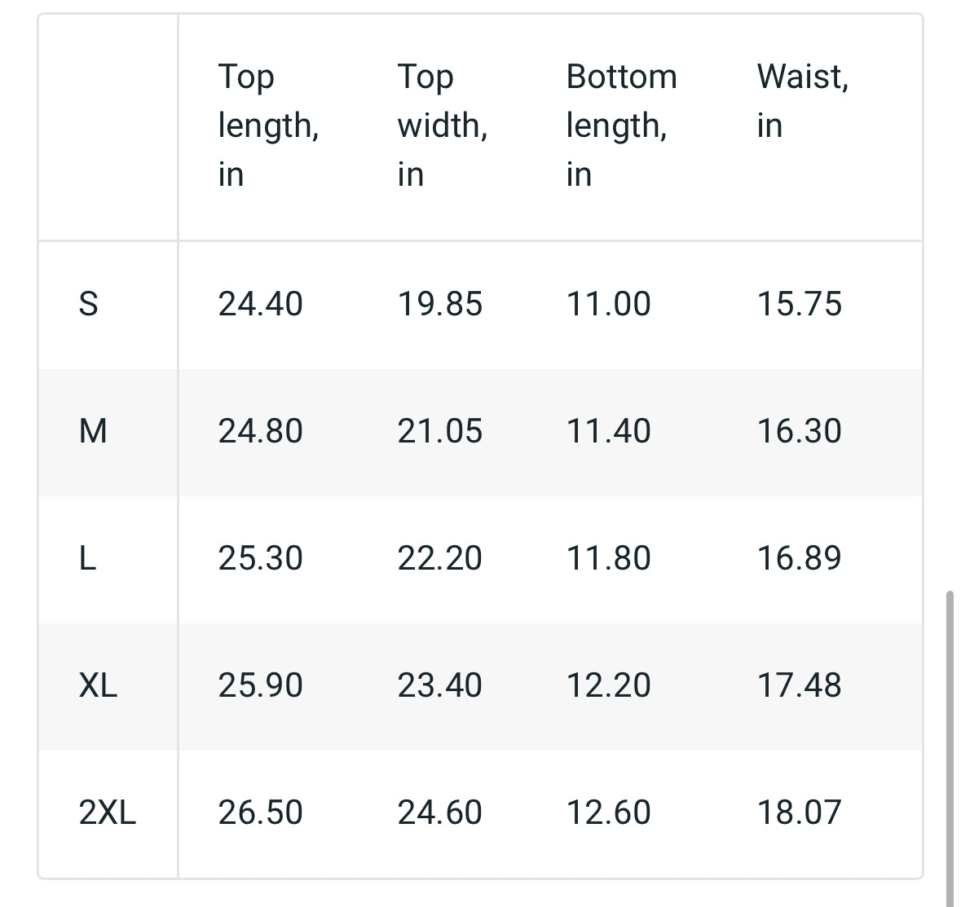Select the L size row label
961x907 pixels.
pos(87,559)
